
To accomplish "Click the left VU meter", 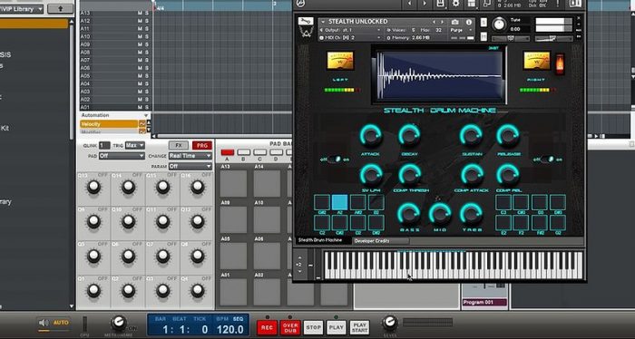I will 340,61.
